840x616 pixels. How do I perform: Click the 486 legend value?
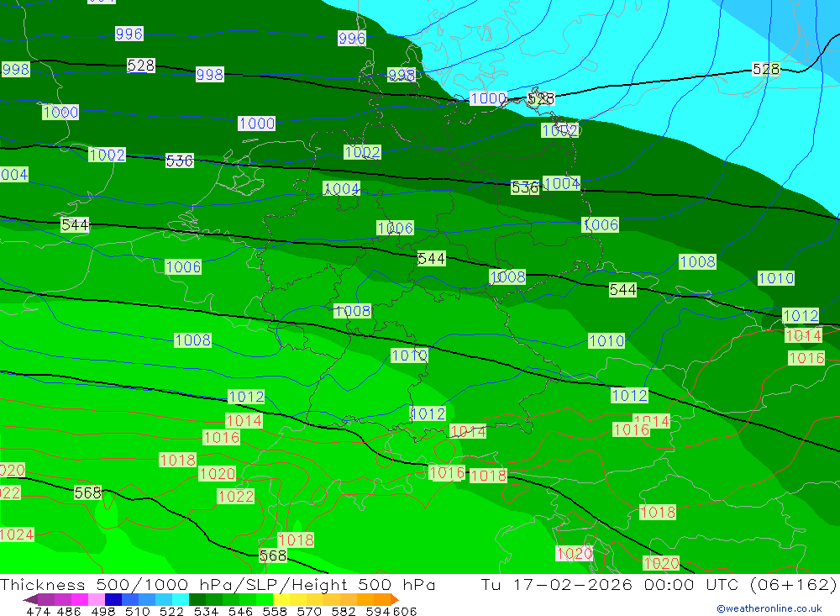69,611
